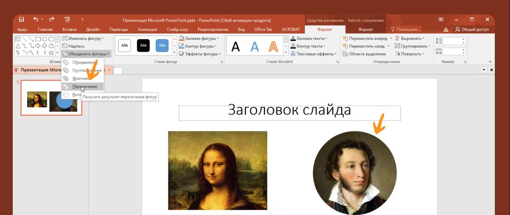Open Контур фигуры outline dropdown
This screenshot has width=510, height=215.
(198, 46)
